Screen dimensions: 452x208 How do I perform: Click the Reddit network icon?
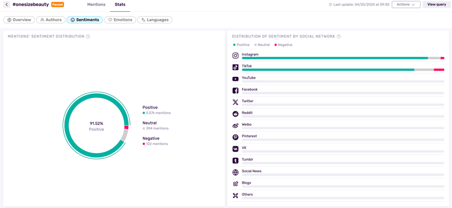pyautogui.click(x=236, y=114)
